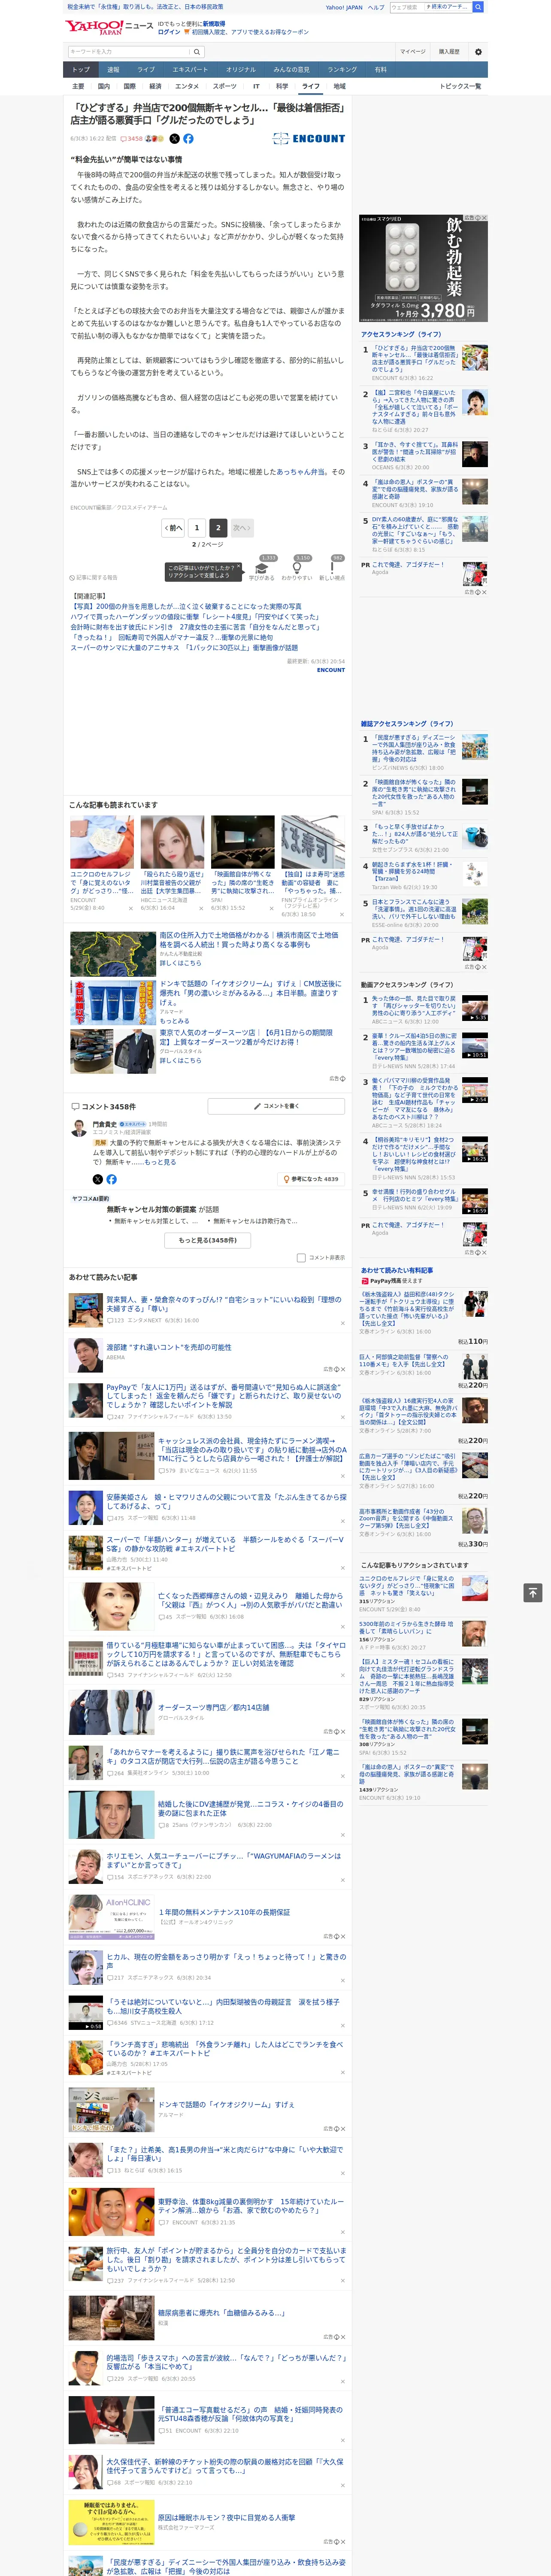
Task: Open settings via the gear icon
Action: click(478, 52)
